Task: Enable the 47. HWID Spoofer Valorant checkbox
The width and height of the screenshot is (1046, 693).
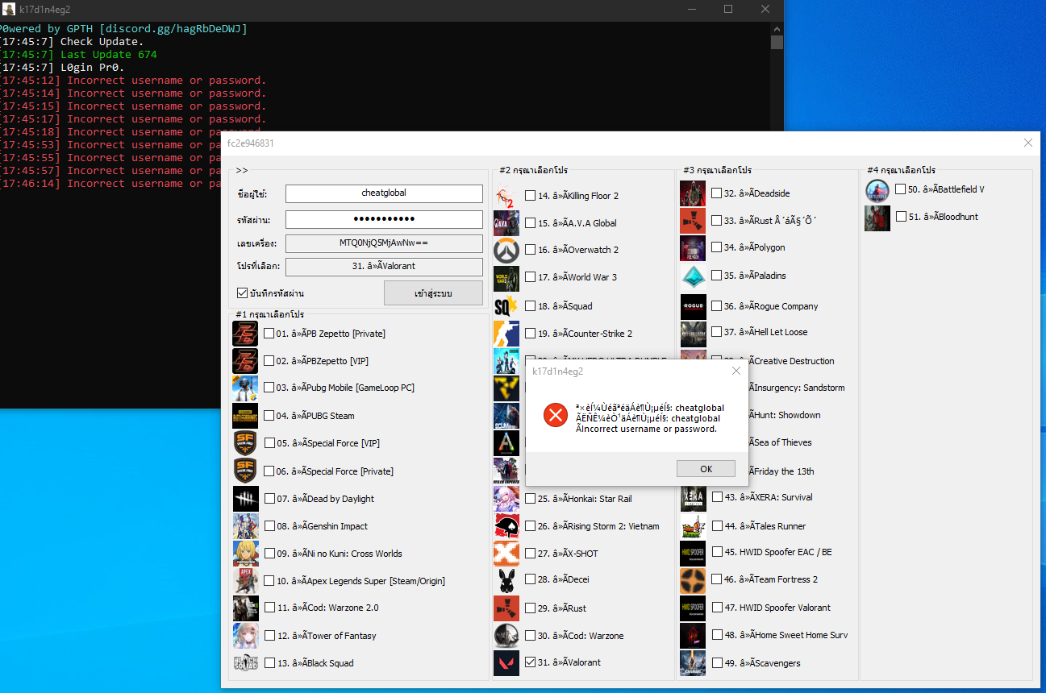Action: pyautogui.click(x=716, y=608)
